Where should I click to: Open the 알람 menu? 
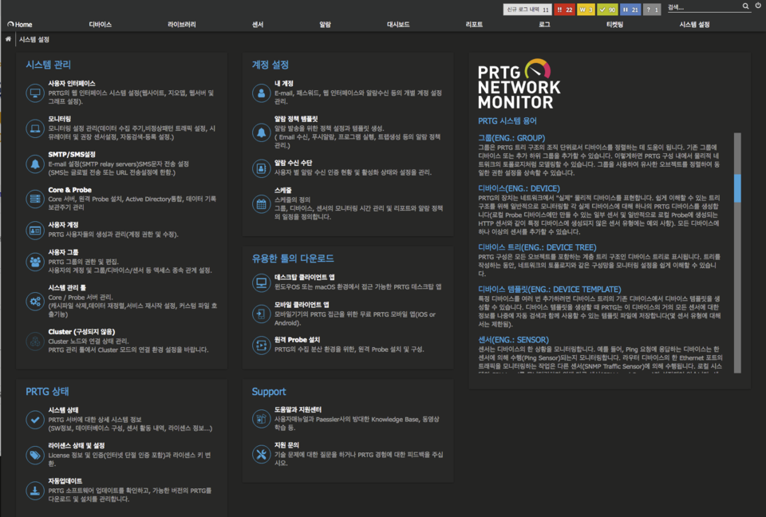326,25
